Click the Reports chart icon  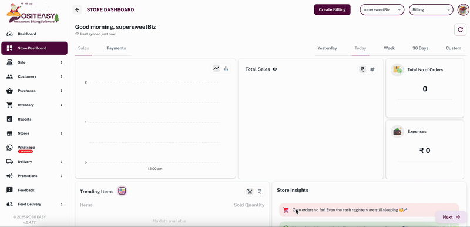[9, 119]
